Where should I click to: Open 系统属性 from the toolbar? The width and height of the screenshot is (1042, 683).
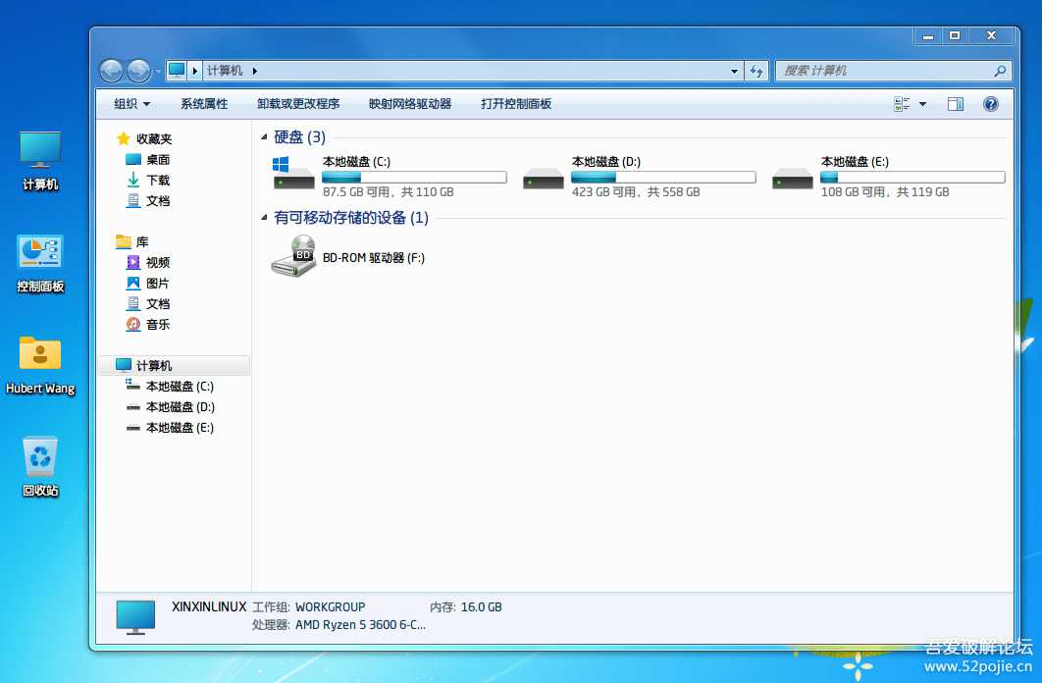[203, 103]
